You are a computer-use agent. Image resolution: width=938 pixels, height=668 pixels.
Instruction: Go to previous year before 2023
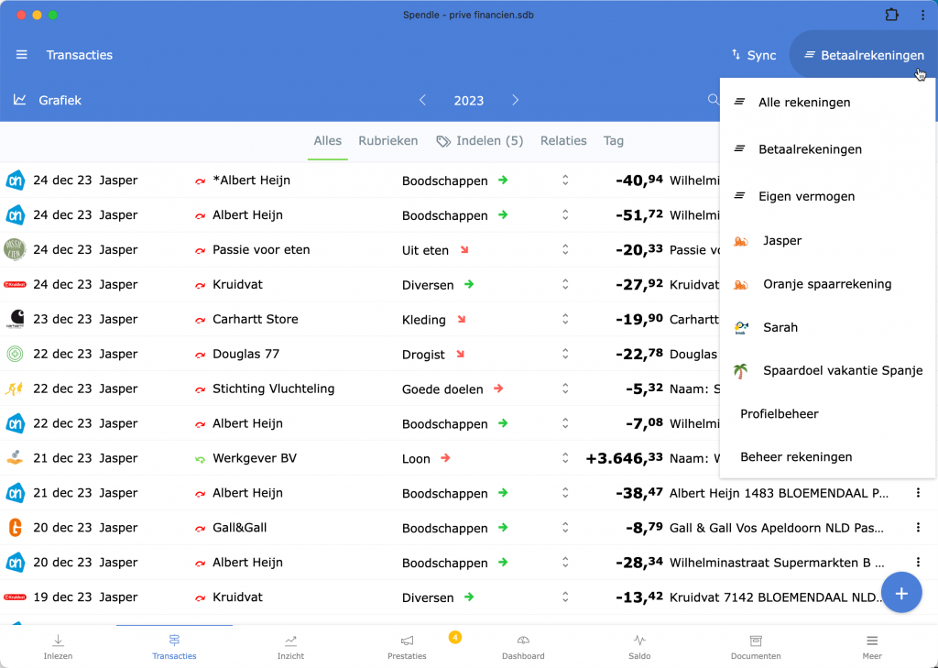coord(422,100)
